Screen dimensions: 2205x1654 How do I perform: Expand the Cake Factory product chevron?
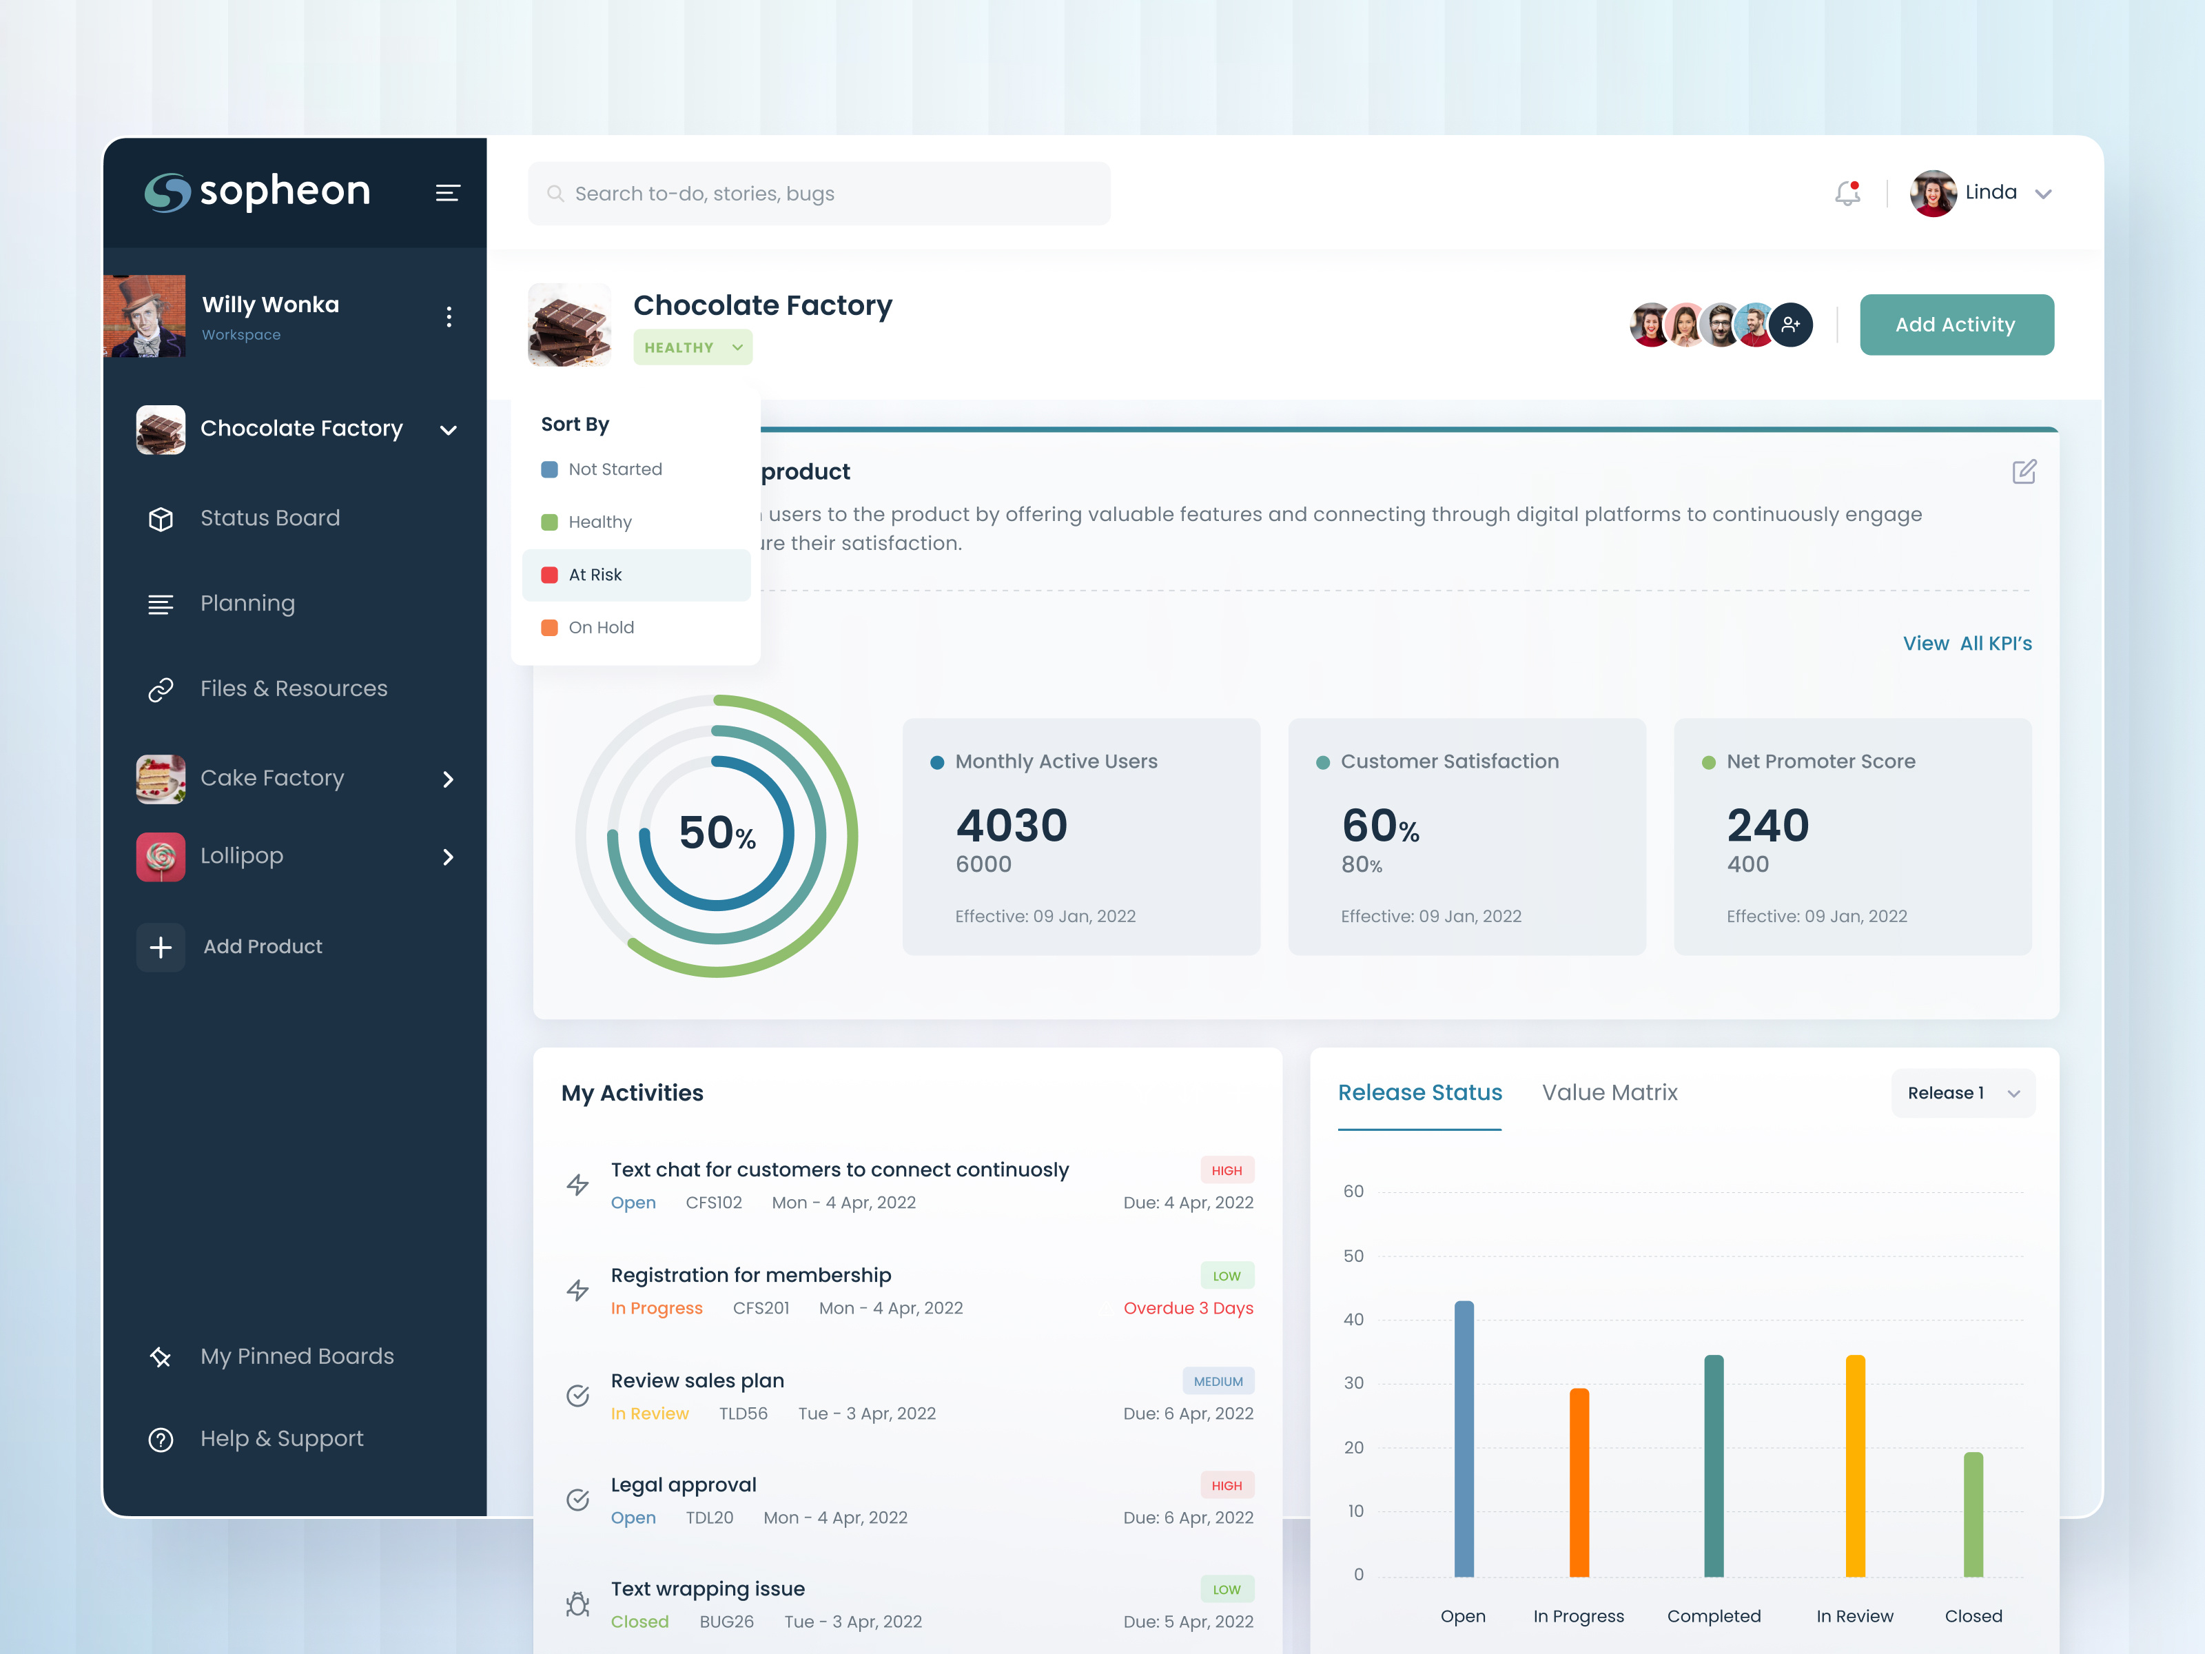449,779
